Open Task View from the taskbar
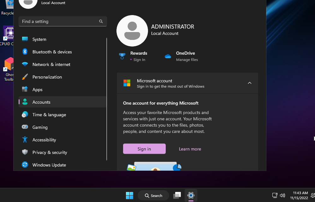This screenshot has width=315, height=202. 177,195
